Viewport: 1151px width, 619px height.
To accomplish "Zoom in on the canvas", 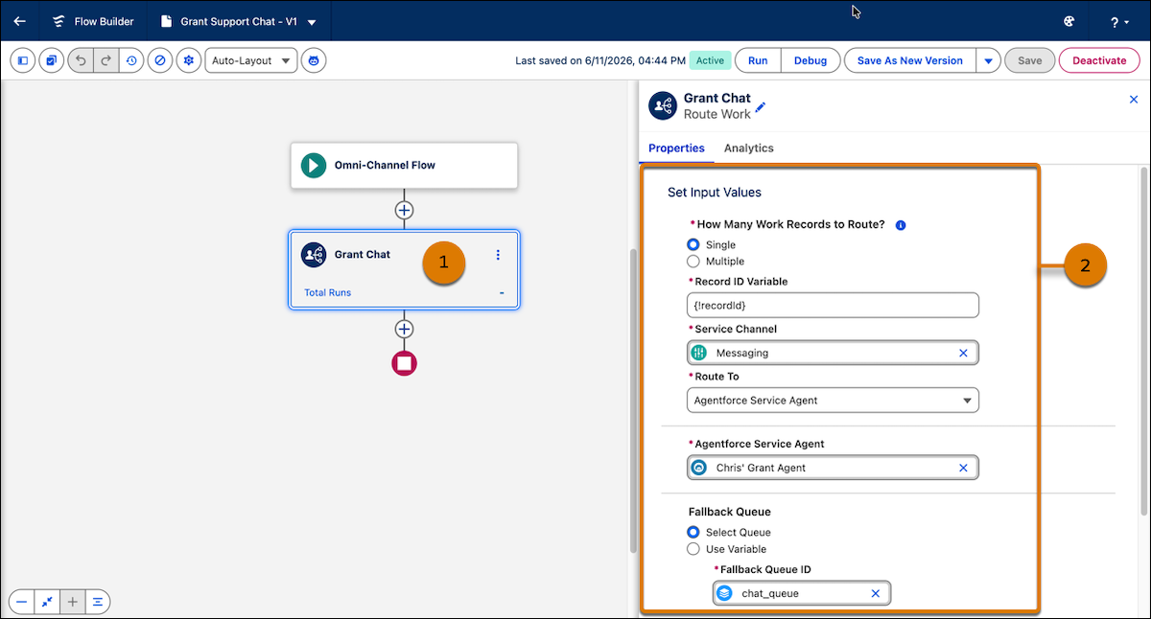I will (x=72, y=602).
